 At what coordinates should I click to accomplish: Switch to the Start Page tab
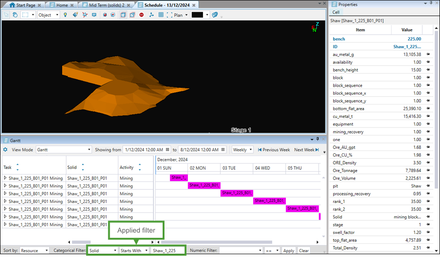pos(24,5)
